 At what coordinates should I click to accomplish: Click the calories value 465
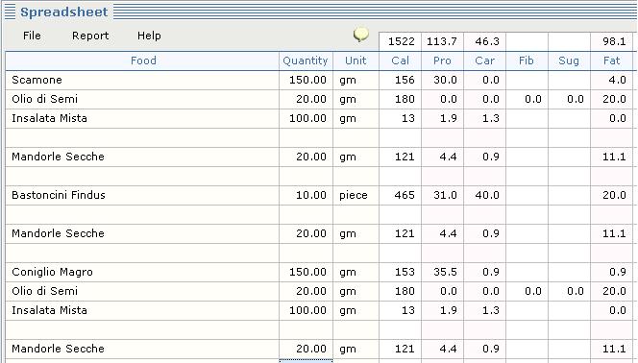coord(400,195)
